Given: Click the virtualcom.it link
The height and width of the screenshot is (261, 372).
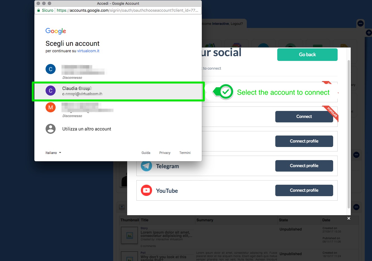Looking at the screenshot, I should click(x=88, y=51).
